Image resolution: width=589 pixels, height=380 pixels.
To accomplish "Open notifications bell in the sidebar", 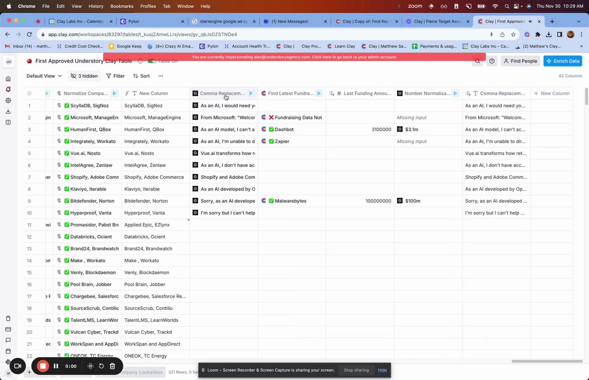I will tap(8, 90).
